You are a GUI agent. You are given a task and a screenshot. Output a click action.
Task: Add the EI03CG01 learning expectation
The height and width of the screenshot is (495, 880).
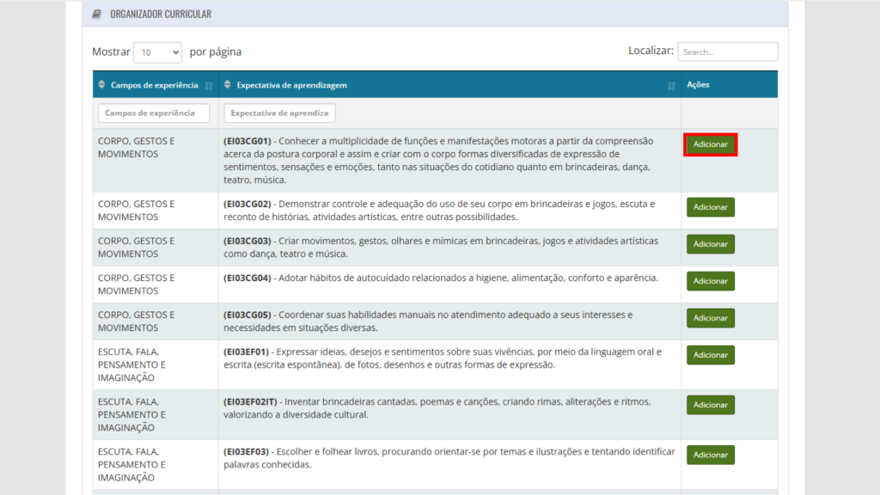point(710,144)
